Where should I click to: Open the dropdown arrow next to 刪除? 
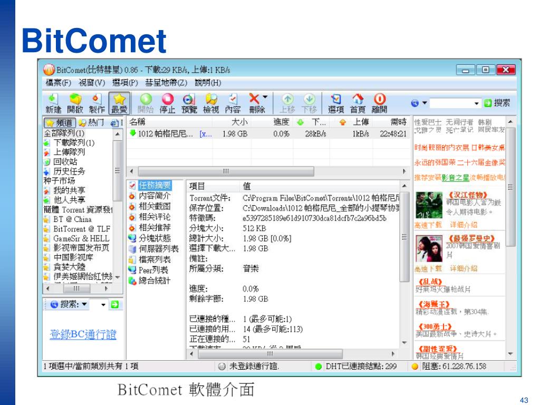pos(265,97)
